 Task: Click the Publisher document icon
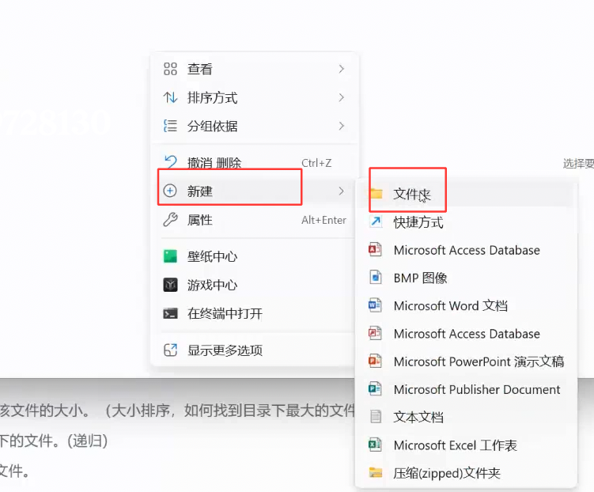(x=375, y=389)
